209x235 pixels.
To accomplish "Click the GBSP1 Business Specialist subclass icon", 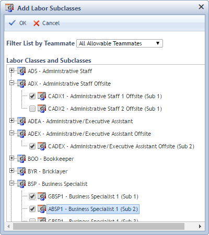I will 42,196.
